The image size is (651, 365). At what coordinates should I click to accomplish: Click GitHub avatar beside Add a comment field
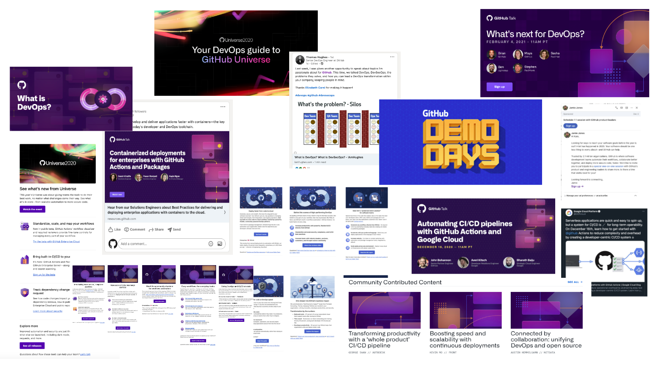coord(113,244)
